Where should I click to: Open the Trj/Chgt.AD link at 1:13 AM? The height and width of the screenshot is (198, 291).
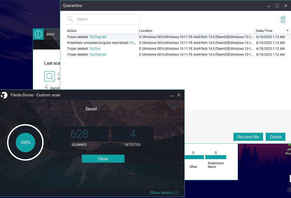(x=98, y=37)
